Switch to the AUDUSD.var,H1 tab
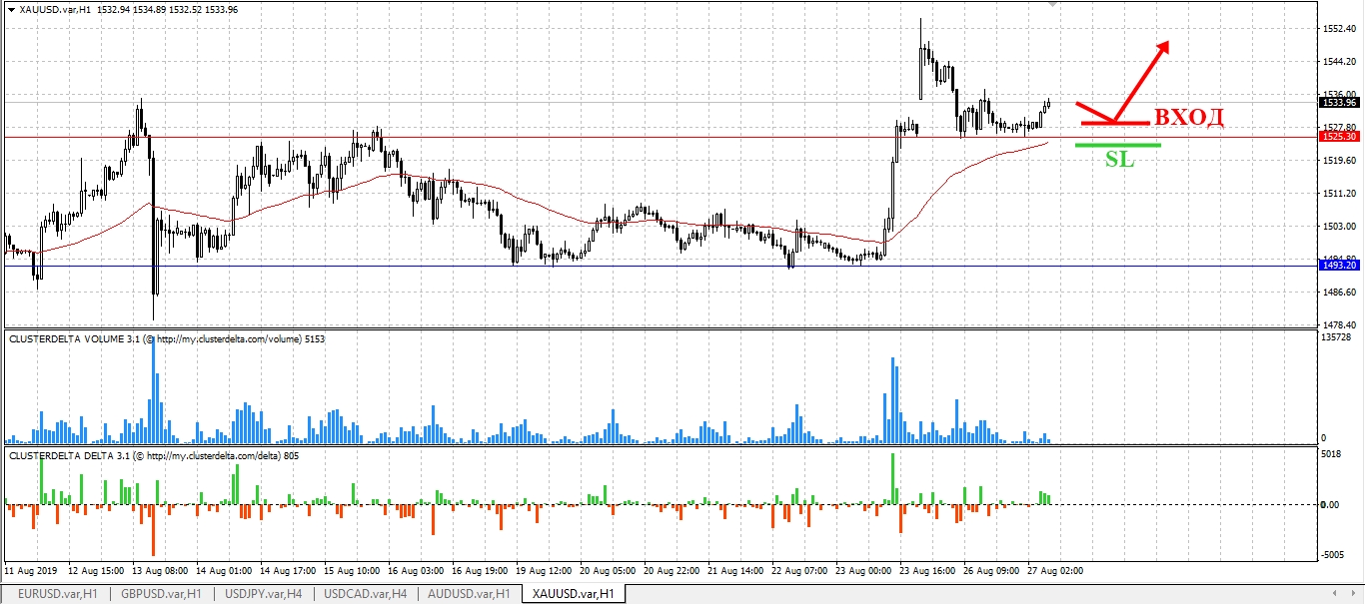 click(470, 594)
